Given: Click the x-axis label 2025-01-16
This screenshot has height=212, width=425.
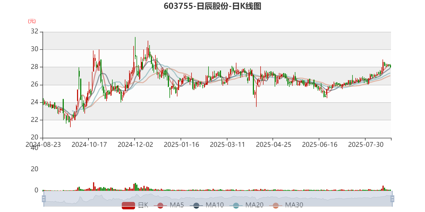Looking at the screenshot, I should click(x=181, y=145).
